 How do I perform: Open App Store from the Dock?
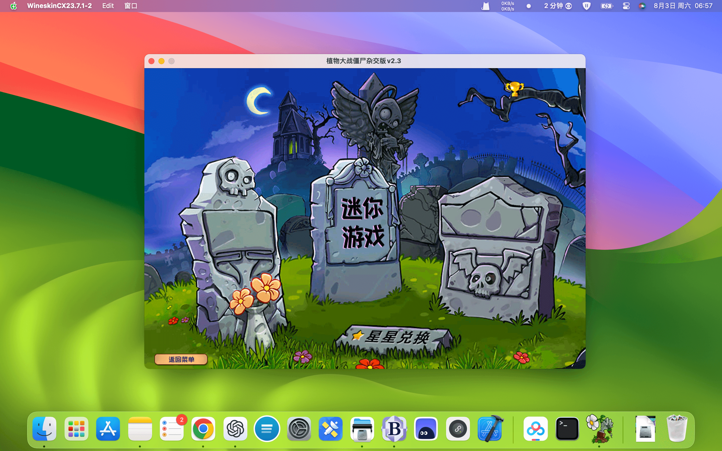(108, 429)
